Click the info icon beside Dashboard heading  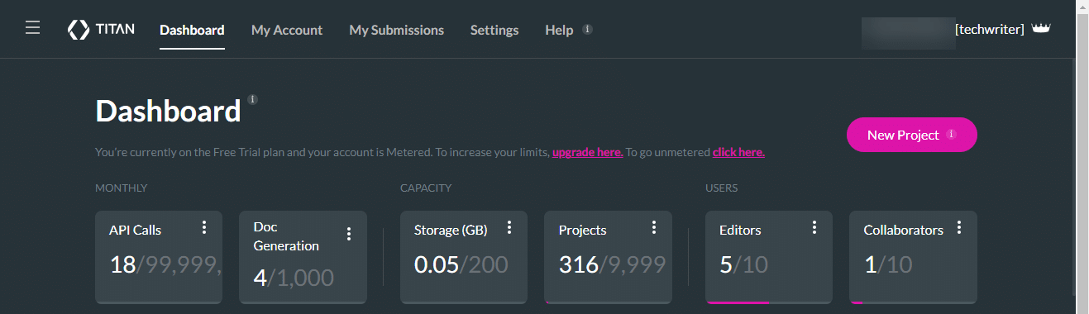pos(253,99)
